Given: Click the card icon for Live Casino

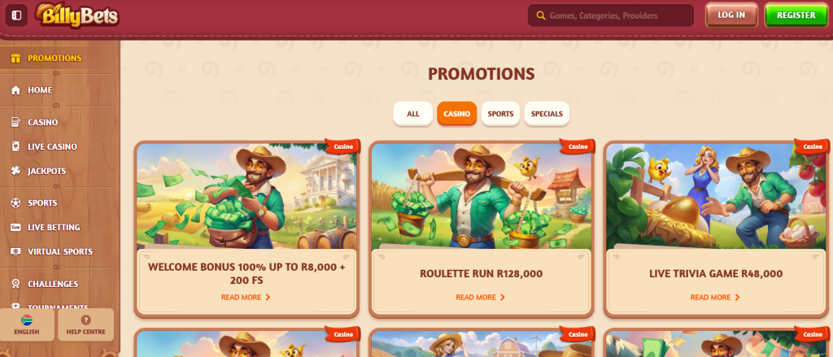Looking at the screenshot, I should [15, 146].
